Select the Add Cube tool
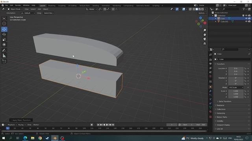Image resolution: width=252 pixels, height=141 pixels. (x=4, y=61)
